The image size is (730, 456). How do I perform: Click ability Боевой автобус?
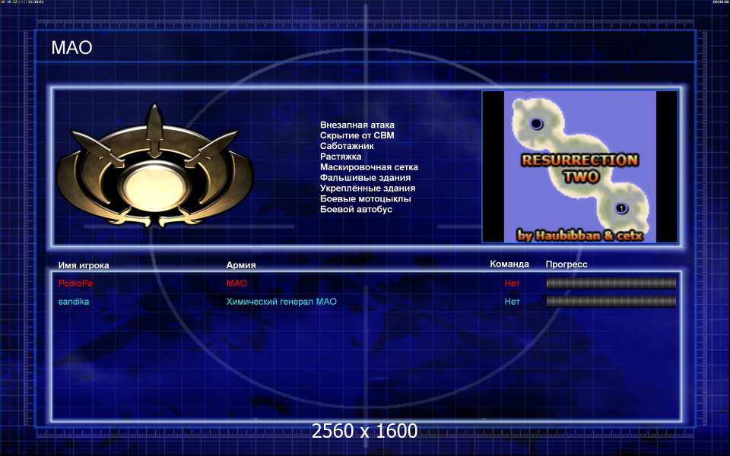coord(356,209)
